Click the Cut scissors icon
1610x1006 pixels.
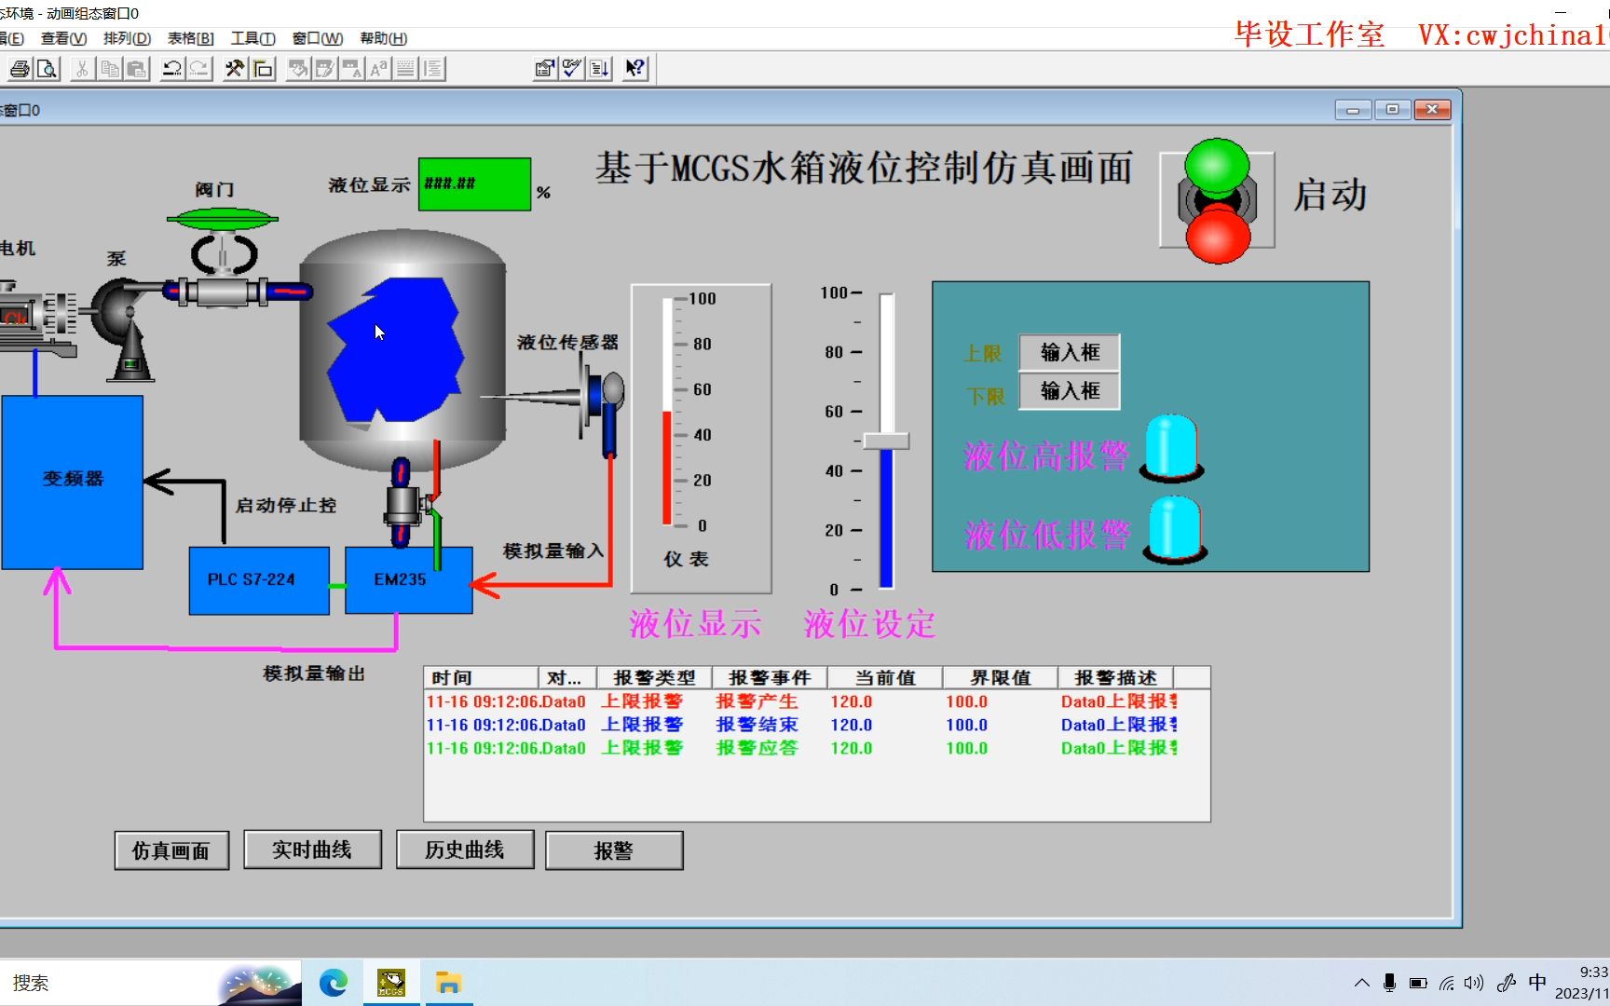[82, 69]
